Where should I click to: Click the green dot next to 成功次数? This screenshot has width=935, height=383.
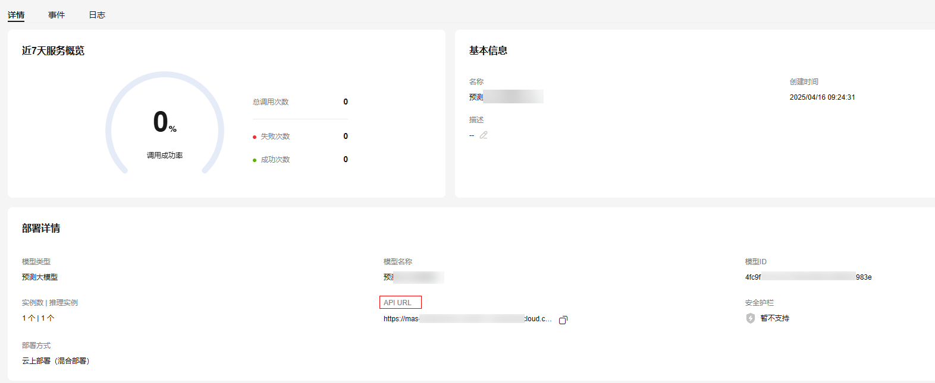pos(255,160)
